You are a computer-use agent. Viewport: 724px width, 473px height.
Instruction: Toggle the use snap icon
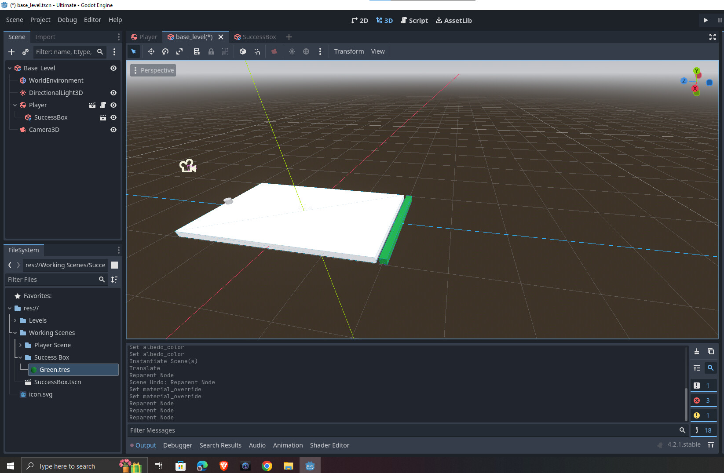point(257,51)
